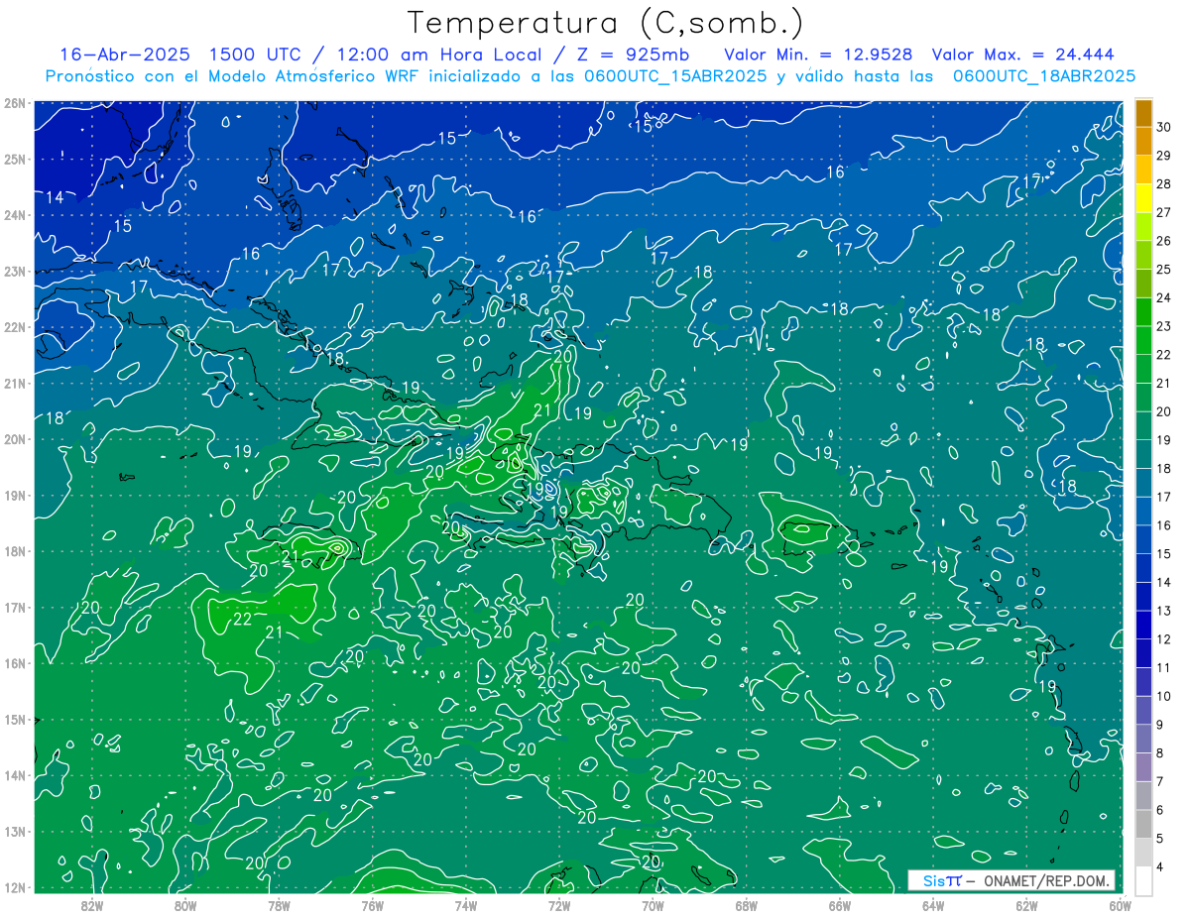Click the legend value '10'
Screen dimensions: 1190x919
(x=1164, y=696)
